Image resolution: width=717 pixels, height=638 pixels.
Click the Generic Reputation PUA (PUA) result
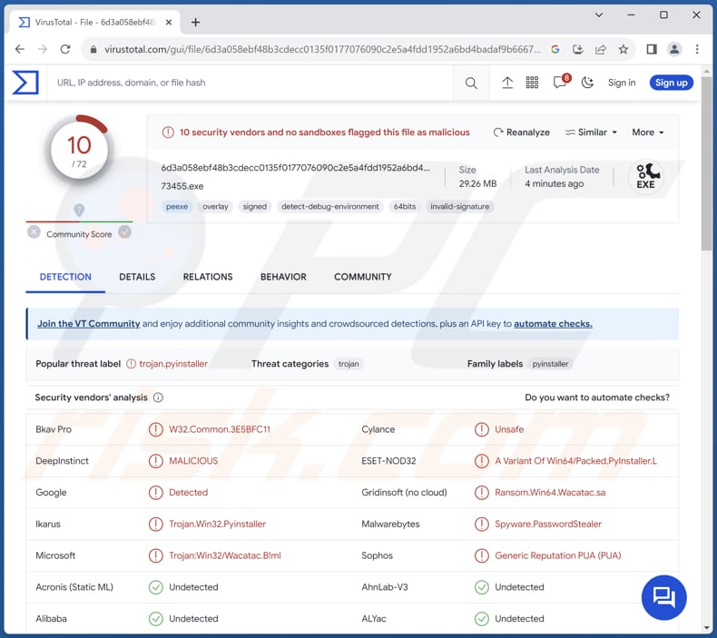[x=558, y=555]
